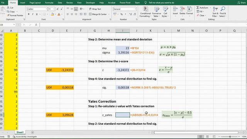247x139 pixels.
Task: Toggle Wrap Text
Action: (95, 9)
